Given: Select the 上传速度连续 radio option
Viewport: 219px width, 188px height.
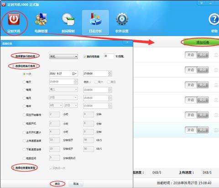Looking at the screenshot, I should 24,141.
